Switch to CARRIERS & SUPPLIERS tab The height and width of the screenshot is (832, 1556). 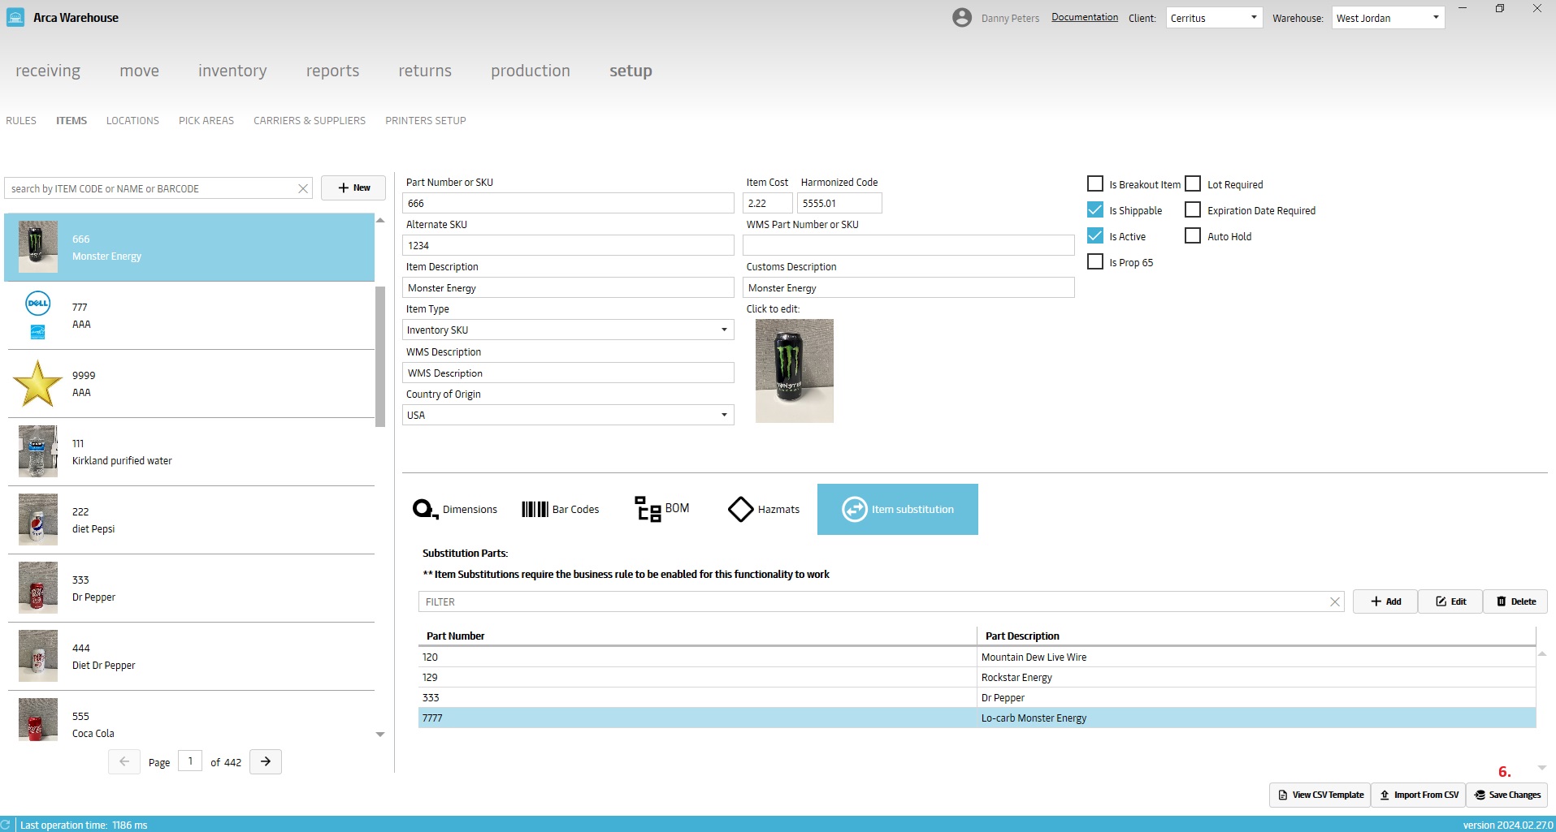click(x=310, y=120)
